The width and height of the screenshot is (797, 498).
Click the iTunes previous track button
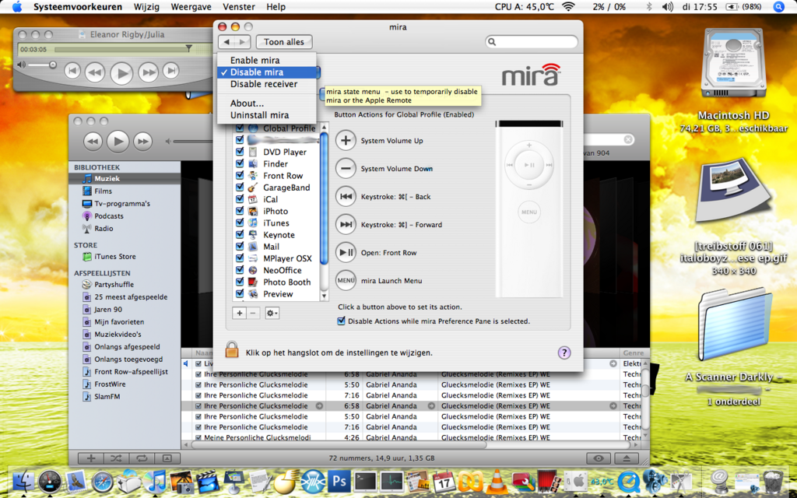tap(93, 142)
